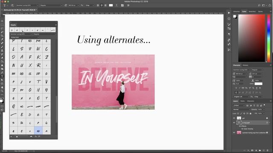Turn layer filtering on or off

[264, 105]
